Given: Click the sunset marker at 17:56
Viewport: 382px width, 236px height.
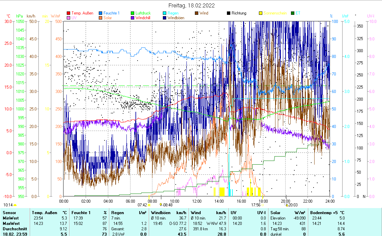Looking at the screenshot, I should (x=262, y=205).
